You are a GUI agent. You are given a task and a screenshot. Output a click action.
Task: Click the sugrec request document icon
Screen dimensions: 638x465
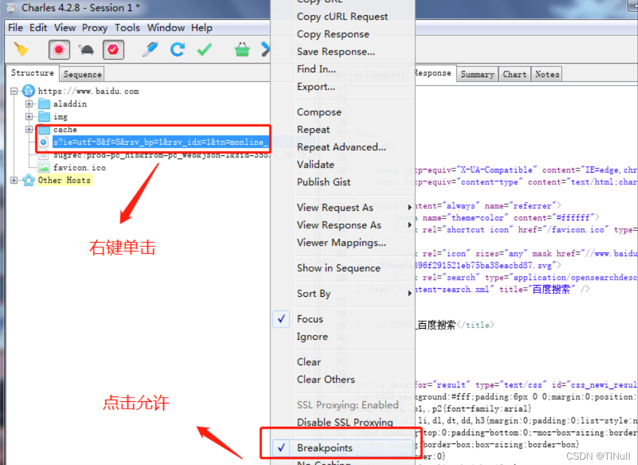coord(44,155)
